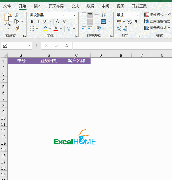Switch to the 审阅 tab

[105, 6]
